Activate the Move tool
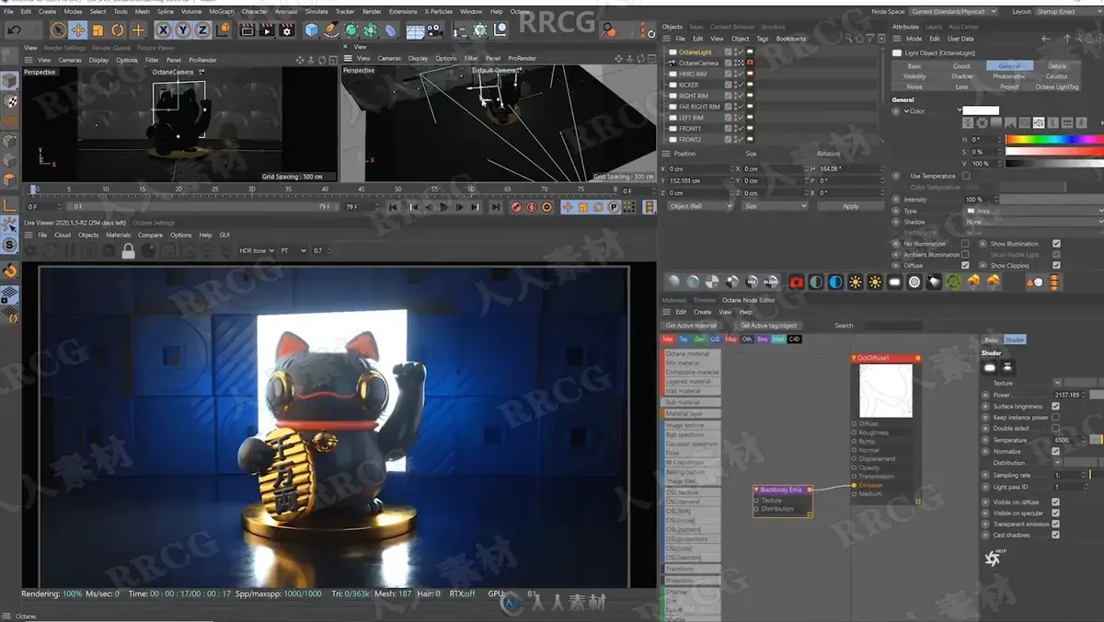1104x622 pixels. tap(78, 30)
